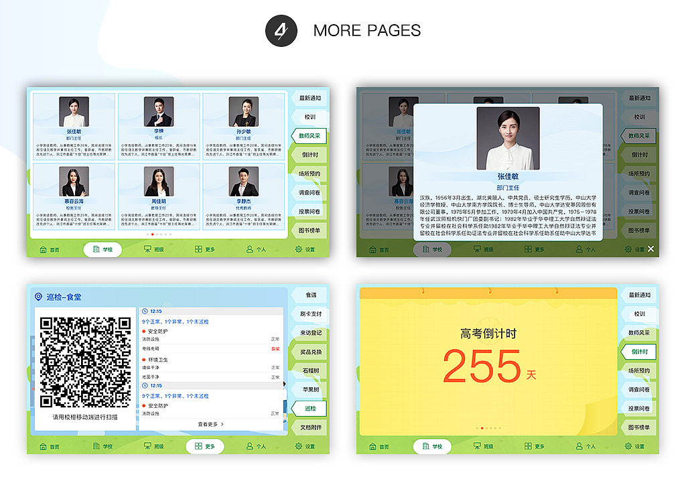This screenshot has width=686, height=485.
Task: Open the 食谱 side tab
Action: [x=310, y=295]
